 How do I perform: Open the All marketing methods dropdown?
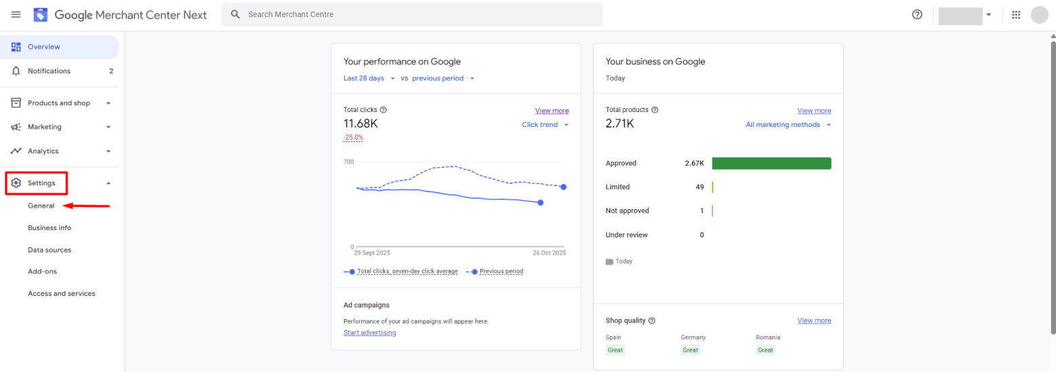tap(788, 125)
